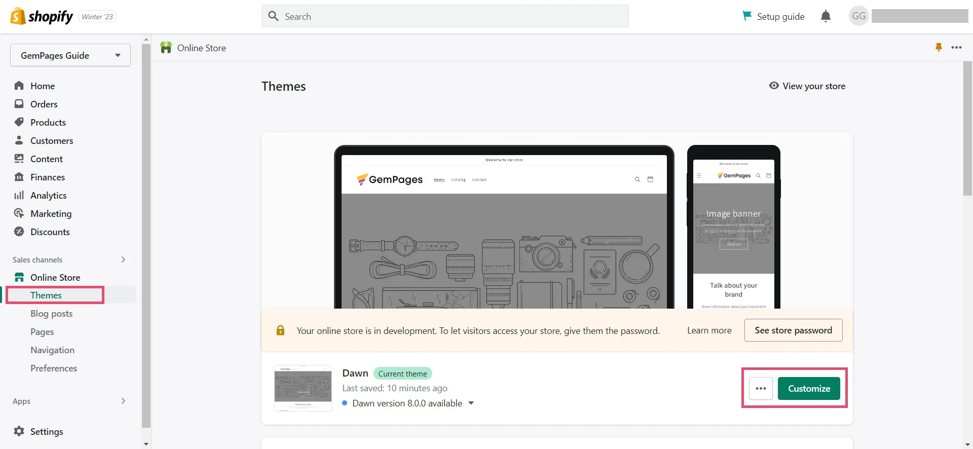The height and width of the screenshot is (449, 973).
Task: Click the Settings gear icon
Action: 19,431
